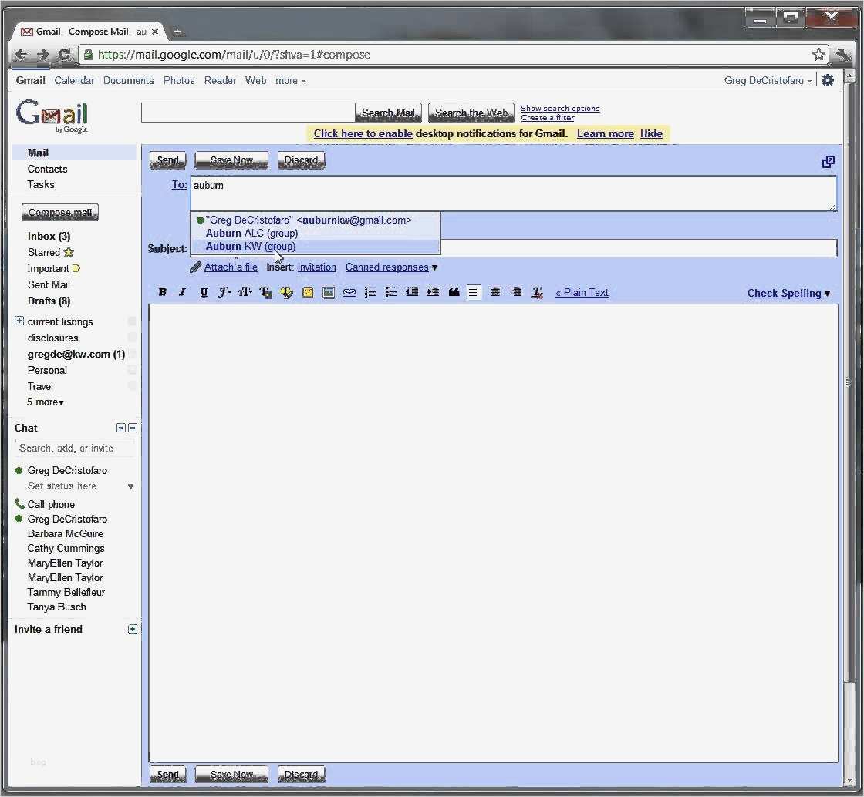Viewport: 864px width, 797px height.
Task: Select Auburn KW (group) suggestion
Action: click(250, 247)
